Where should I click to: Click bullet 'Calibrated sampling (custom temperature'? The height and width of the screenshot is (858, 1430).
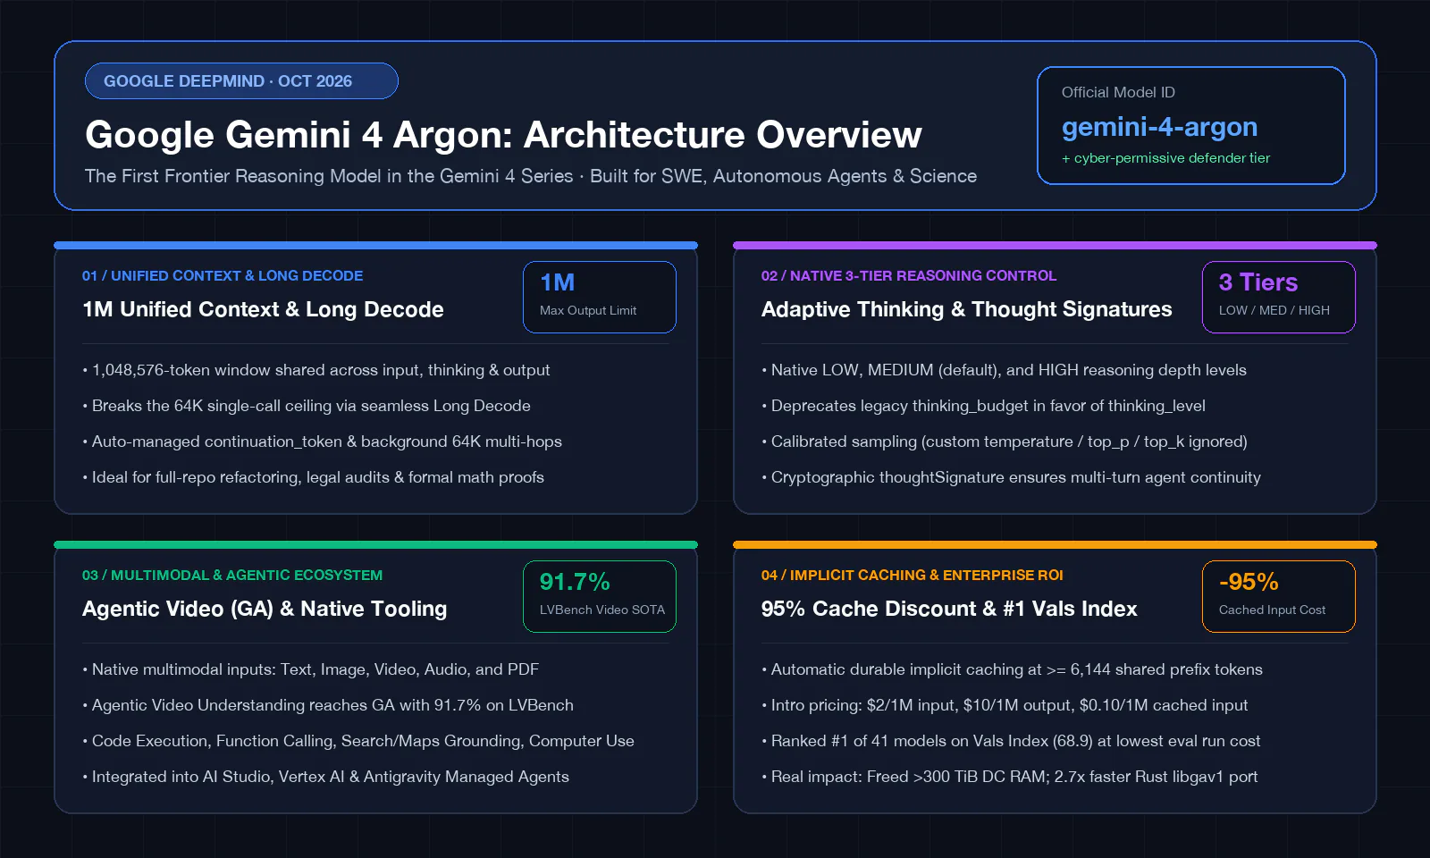(1005, 442)
